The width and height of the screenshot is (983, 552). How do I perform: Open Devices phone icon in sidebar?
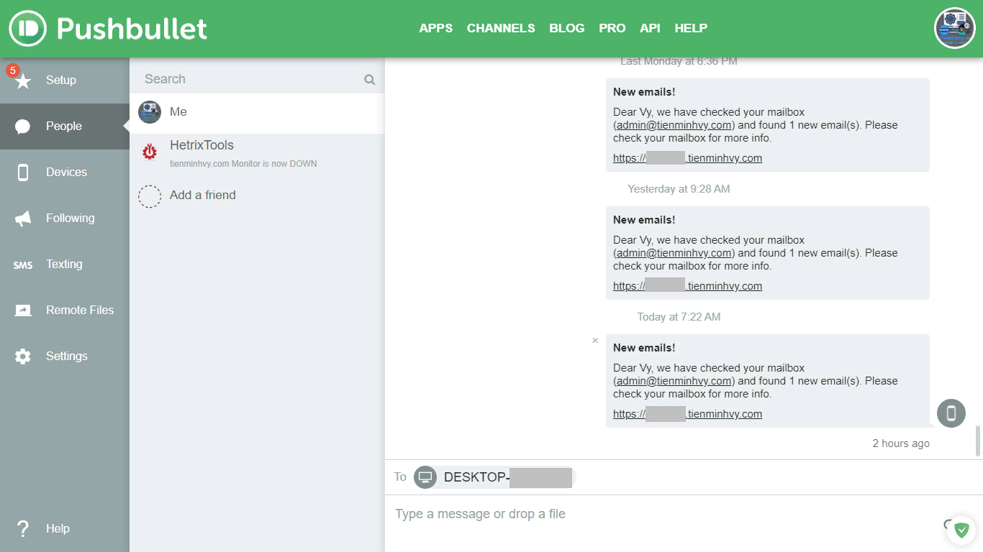click(23, 172)
